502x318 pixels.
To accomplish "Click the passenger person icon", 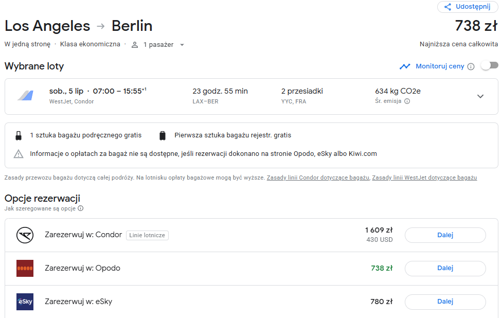I will click(x=135, y=45).
